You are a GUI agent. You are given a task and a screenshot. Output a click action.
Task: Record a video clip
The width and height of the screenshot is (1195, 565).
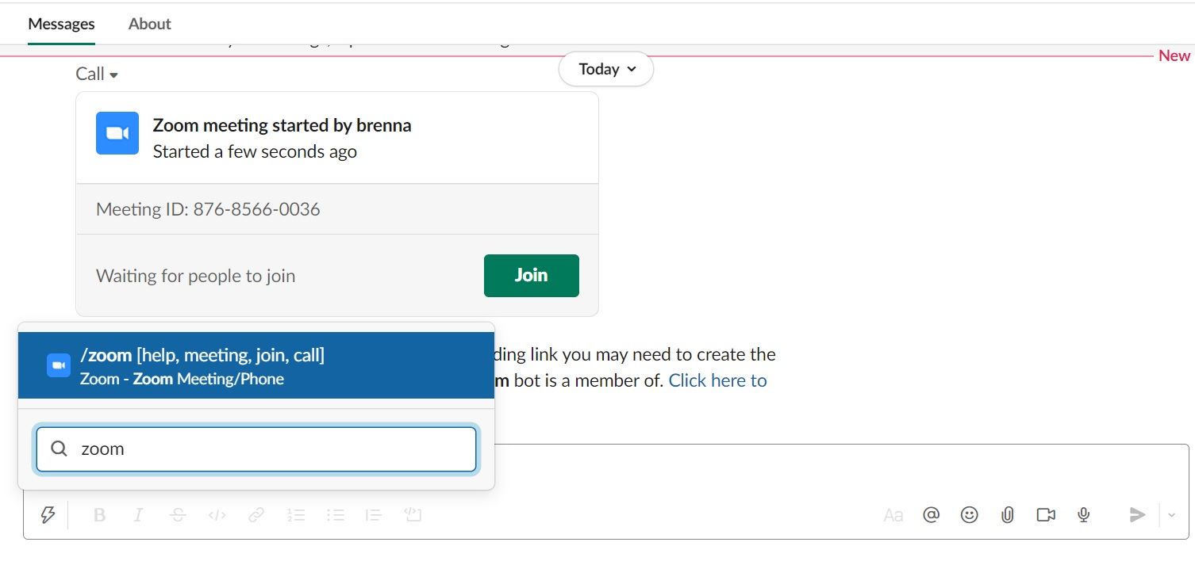(x=1045, y=514)
